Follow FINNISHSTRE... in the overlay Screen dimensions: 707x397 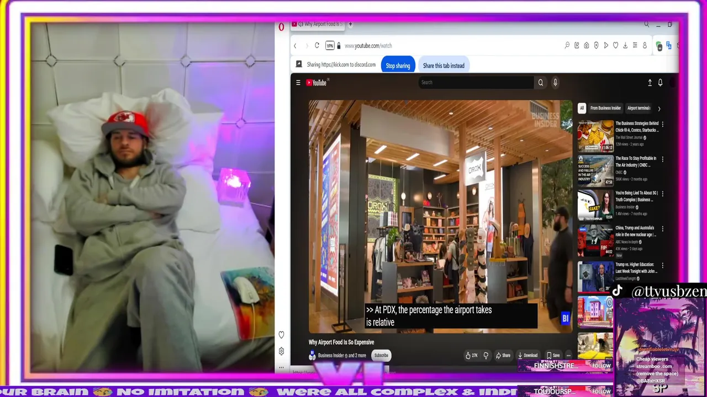pos(601,366)
